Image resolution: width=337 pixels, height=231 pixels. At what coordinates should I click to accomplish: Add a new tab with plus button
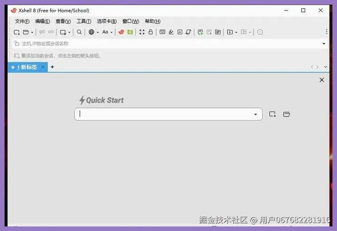(52, 67)
